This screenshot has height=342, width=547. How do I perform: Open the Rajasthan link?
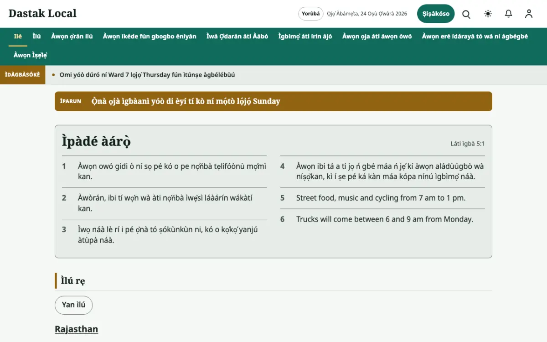[76, 329]
